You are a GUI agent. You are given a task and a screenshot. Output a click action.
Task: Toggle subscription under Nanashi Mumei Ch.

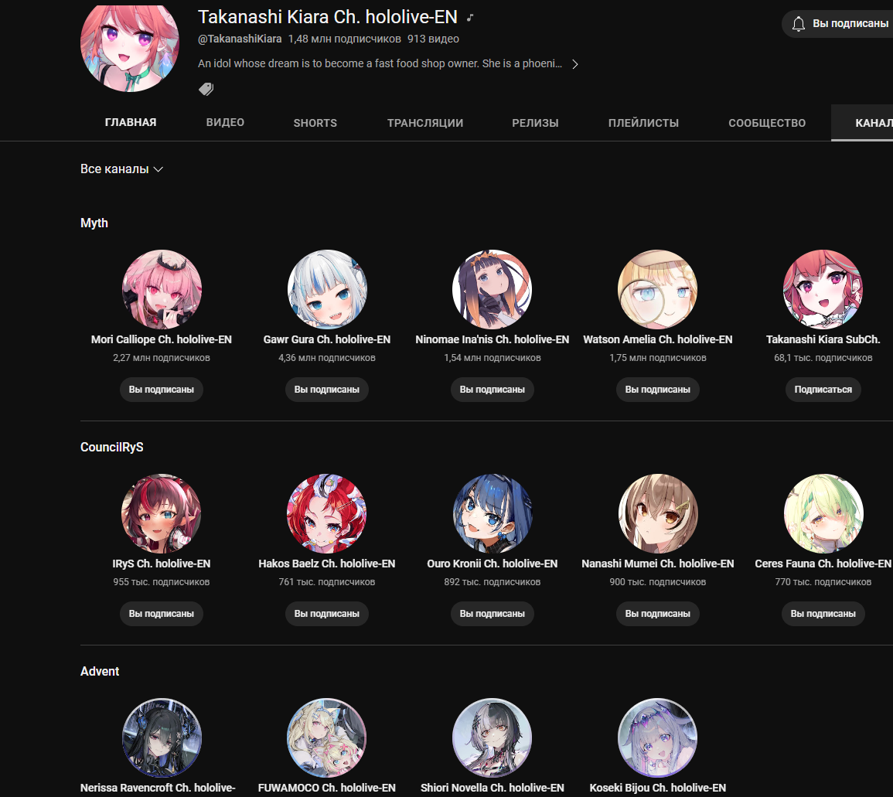pyautogui.click(x=658, y=614)
